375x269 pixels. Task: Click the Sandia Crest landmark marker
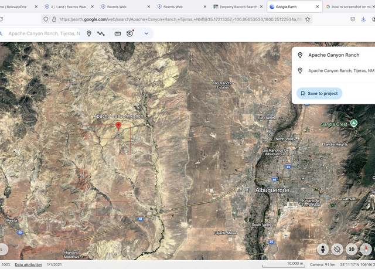354,124
